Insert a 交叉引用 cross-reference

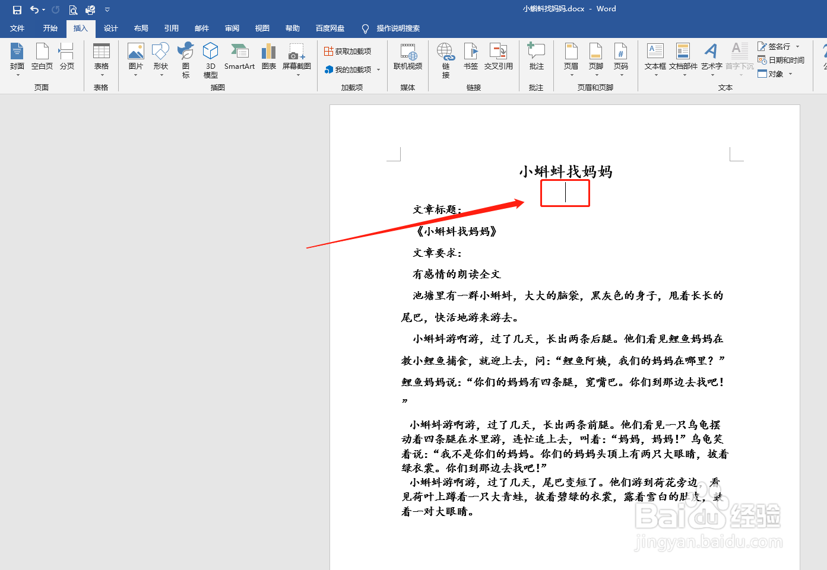click(499, 57)
